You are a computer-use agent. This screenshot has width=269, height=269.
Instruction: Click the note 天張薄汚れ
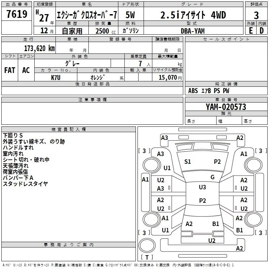coord(15,166)
